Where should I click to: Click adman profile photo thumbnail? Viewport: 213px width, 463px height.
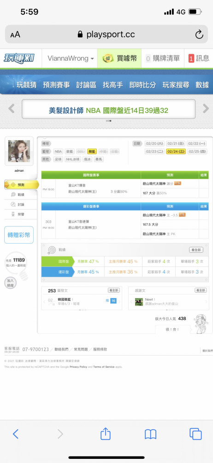pos(19,150)
